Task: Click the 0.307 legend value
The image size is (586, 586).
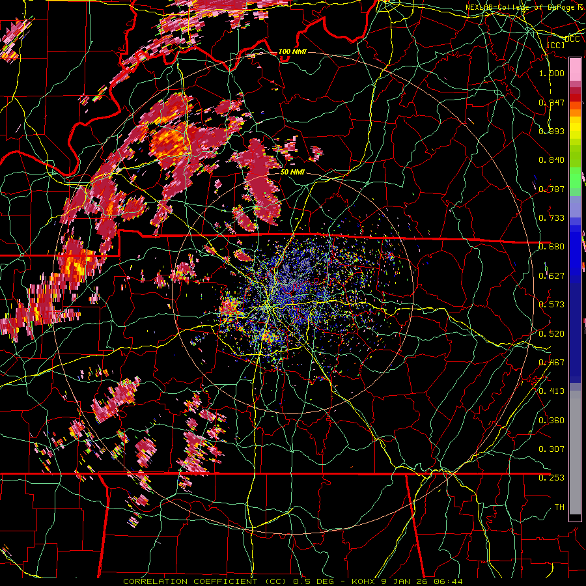Action: pos(551,449)
